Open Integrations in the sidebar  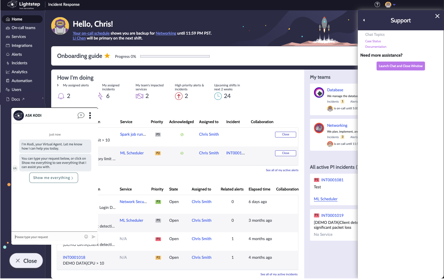coord(22,46)
